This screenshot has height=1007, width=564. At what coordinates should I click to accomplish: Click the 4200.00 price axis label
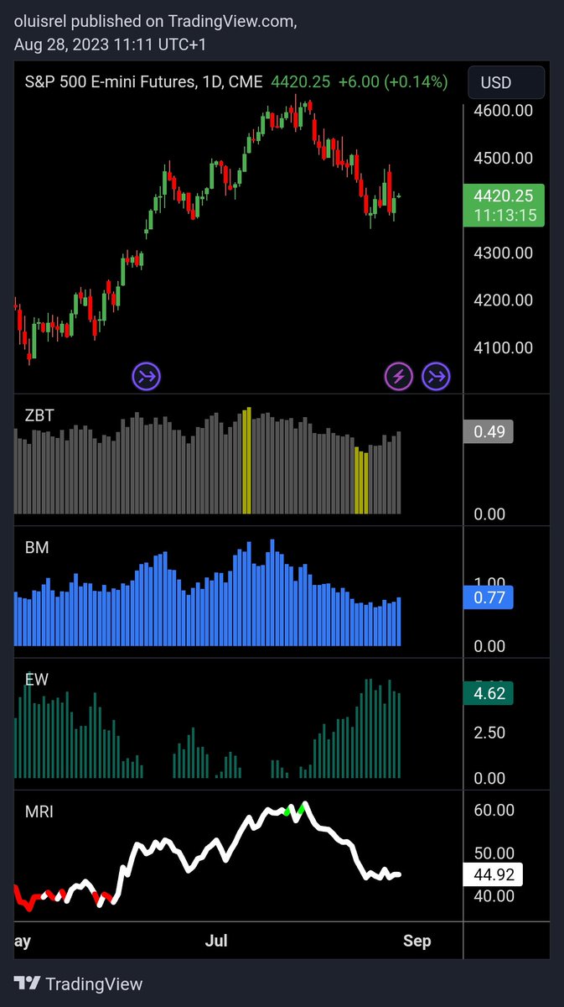[503, 300]
